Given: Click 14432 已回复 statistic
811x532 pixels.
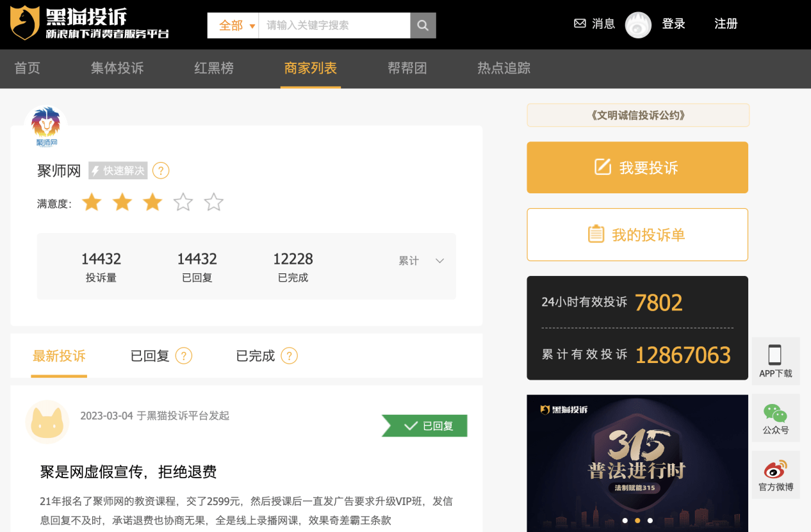Looking at the screenshot, I should [197, 267].
